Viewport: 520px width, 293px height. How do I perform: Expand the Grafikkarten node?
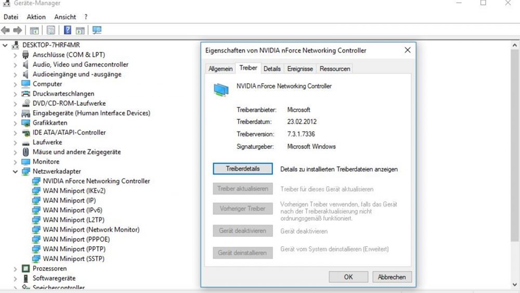(15, 123)
